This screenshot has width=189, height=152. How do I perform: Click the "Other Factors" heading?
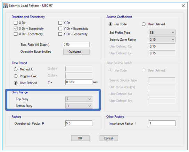115,117
